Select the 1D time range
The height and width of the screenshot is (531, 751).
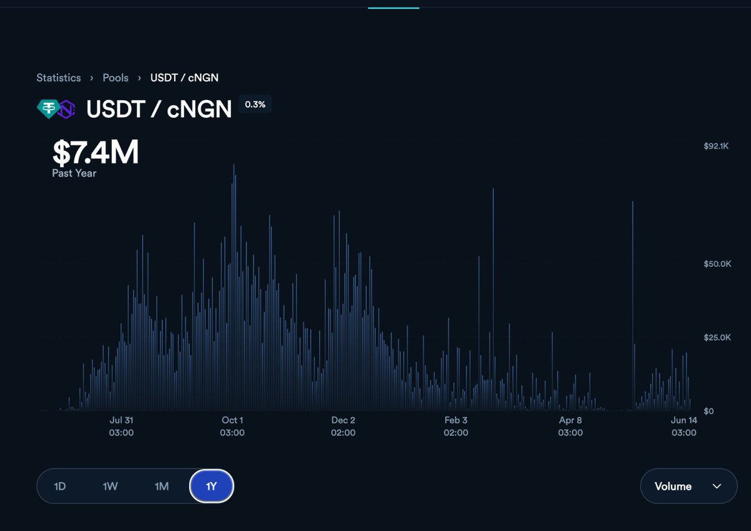coord(60,486)
